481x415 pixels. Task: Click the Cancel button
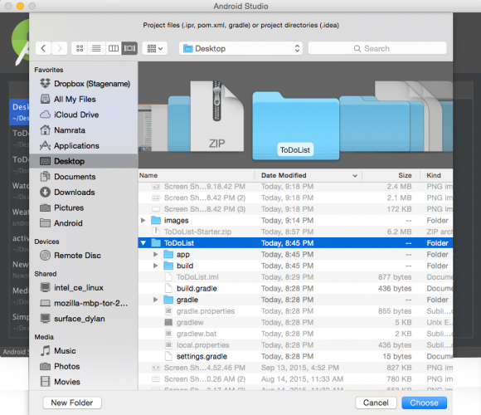pyautogui.click(x=376, y=403)
